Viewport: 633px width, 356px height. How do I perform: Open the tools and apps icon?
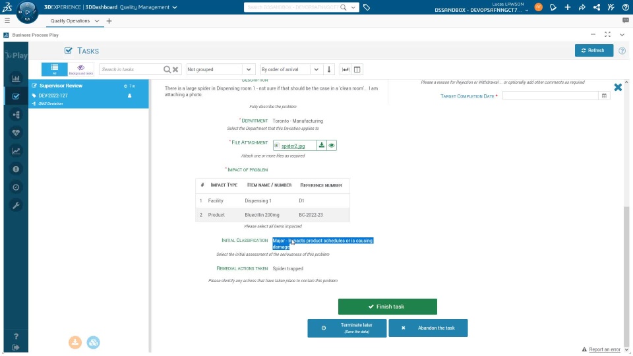coord(611,7)
